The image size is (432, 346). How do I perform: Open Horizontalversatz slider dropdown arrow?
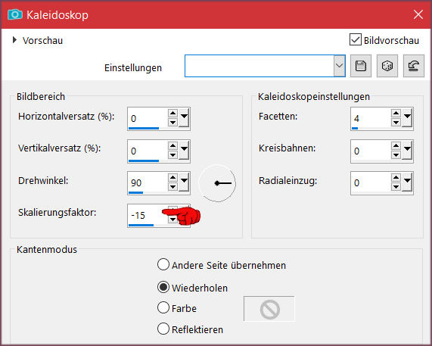pyautogui.click(x=184, y=117)
